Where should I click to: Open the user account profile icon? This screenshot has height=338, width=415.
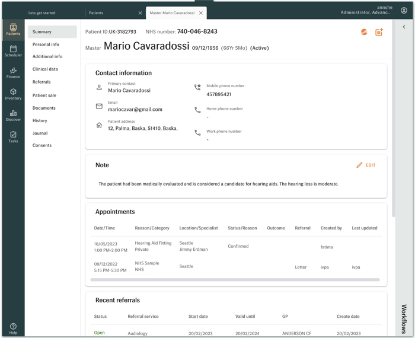404,10
